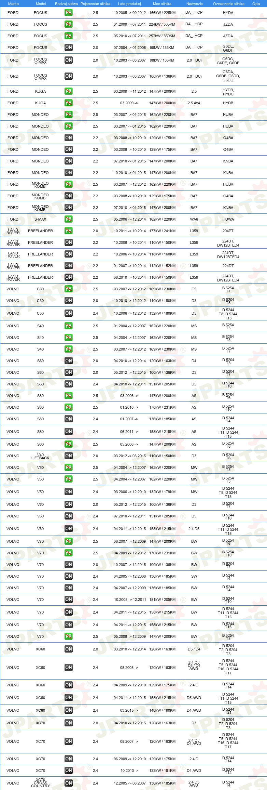Click the 12.2005 -> 08.2007 production date cell

tap(130, 783)
